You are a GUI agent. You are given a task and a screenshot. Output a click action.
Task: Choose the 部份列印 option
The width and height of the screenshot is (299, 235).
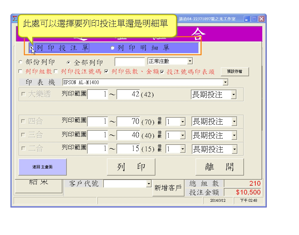[x=20, y=62]
